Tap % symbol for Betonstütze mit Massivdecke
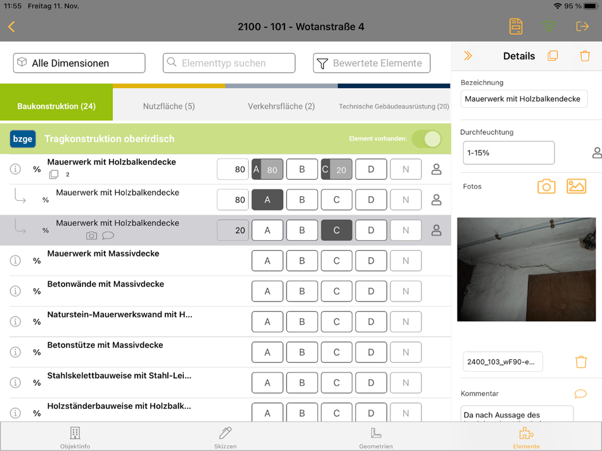602x451 pixels. tap(37, 352)
